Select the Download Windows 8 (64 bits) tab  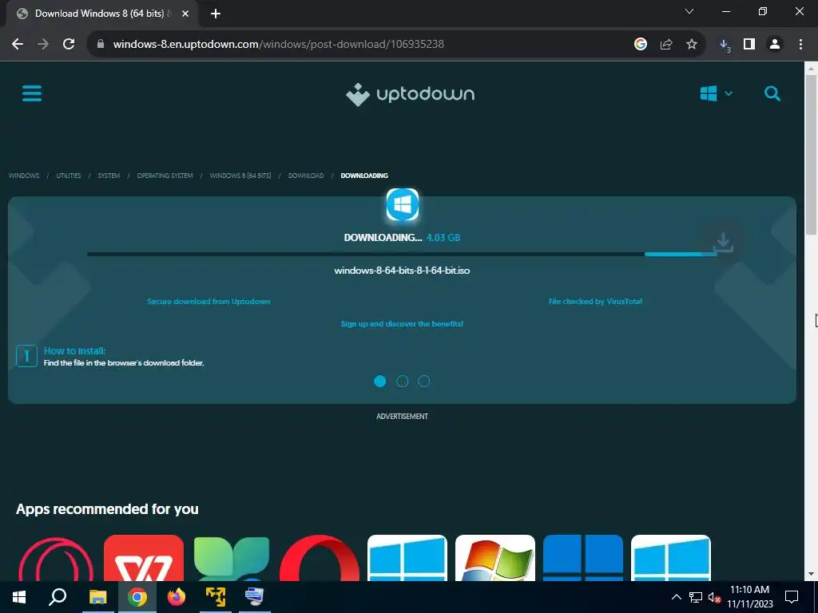(102, 14)
